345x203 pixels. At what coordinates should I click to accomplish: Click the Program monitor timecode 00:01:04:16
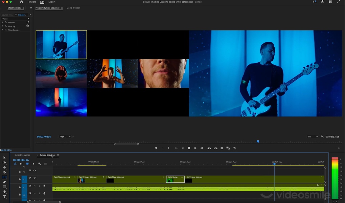[x=44, y=137]
